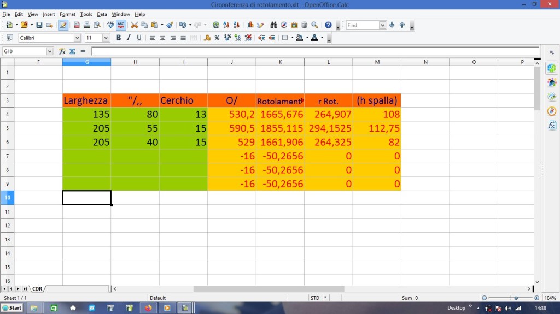Click the Cut scissors icon
Viewport: 560px width, 314px height.
pos(134,25)
